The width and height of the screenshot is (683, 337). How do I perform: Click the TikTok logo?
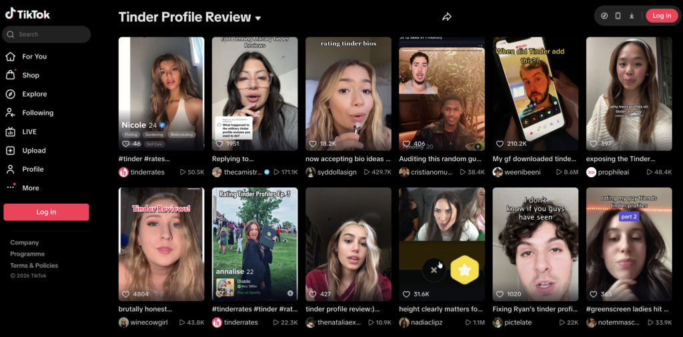point(27,14)
